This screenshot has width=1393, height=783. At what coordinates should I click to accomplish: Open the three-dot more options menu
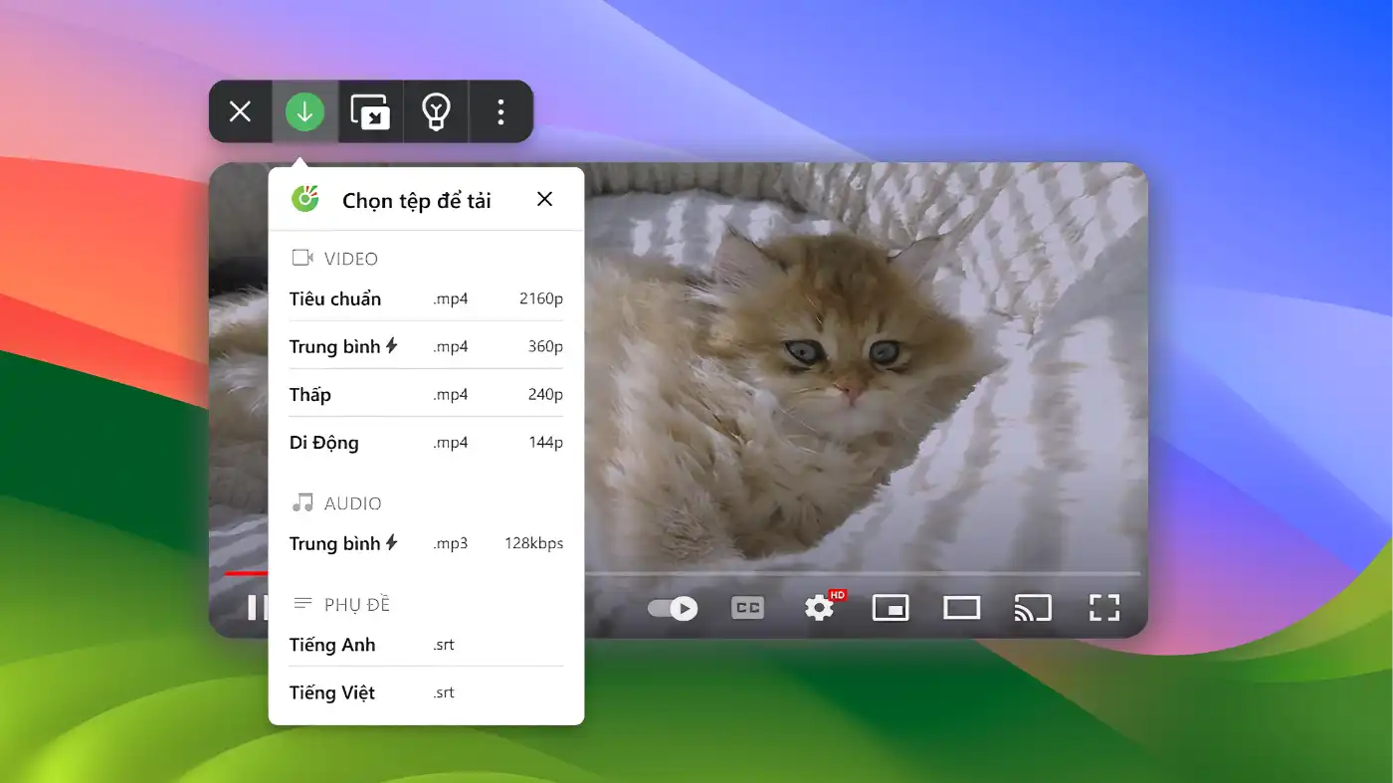tap(500, 111)
